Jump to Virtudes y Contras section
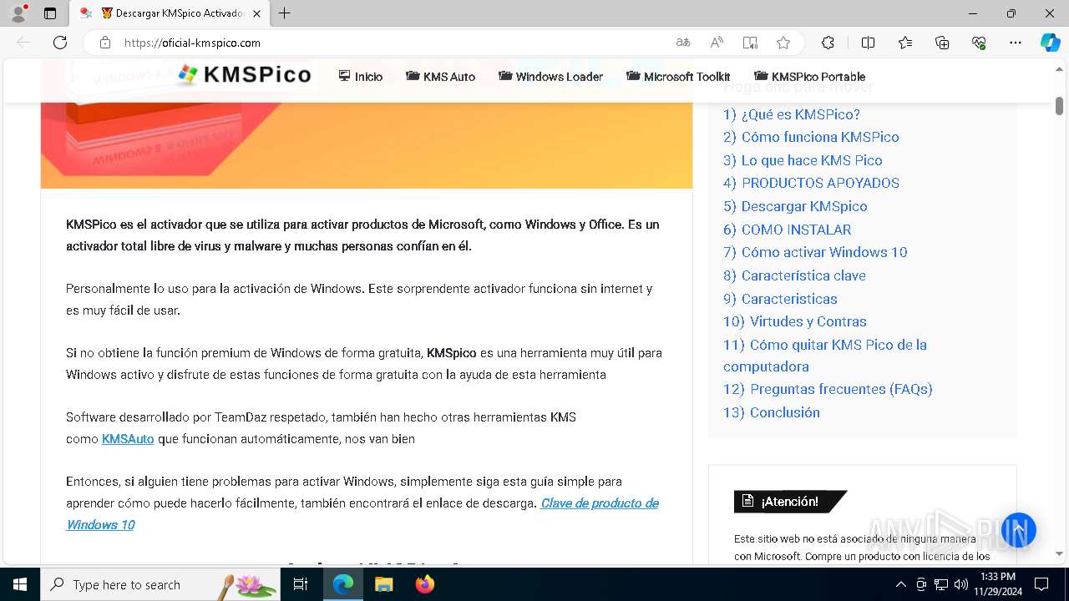 [795, 321]
